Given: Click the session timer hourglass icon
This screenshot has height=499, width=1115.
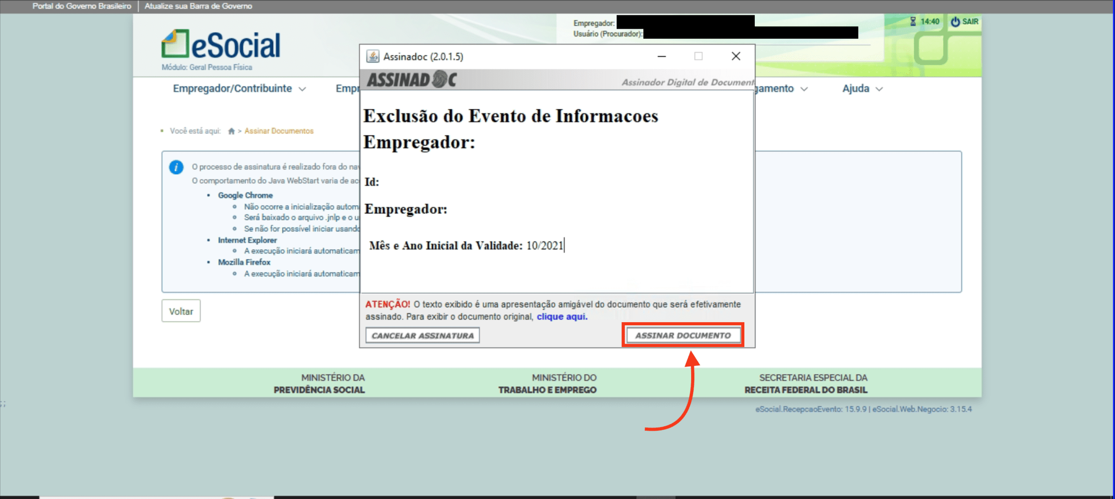Looking at the screenshot, I should click(913, 21).
